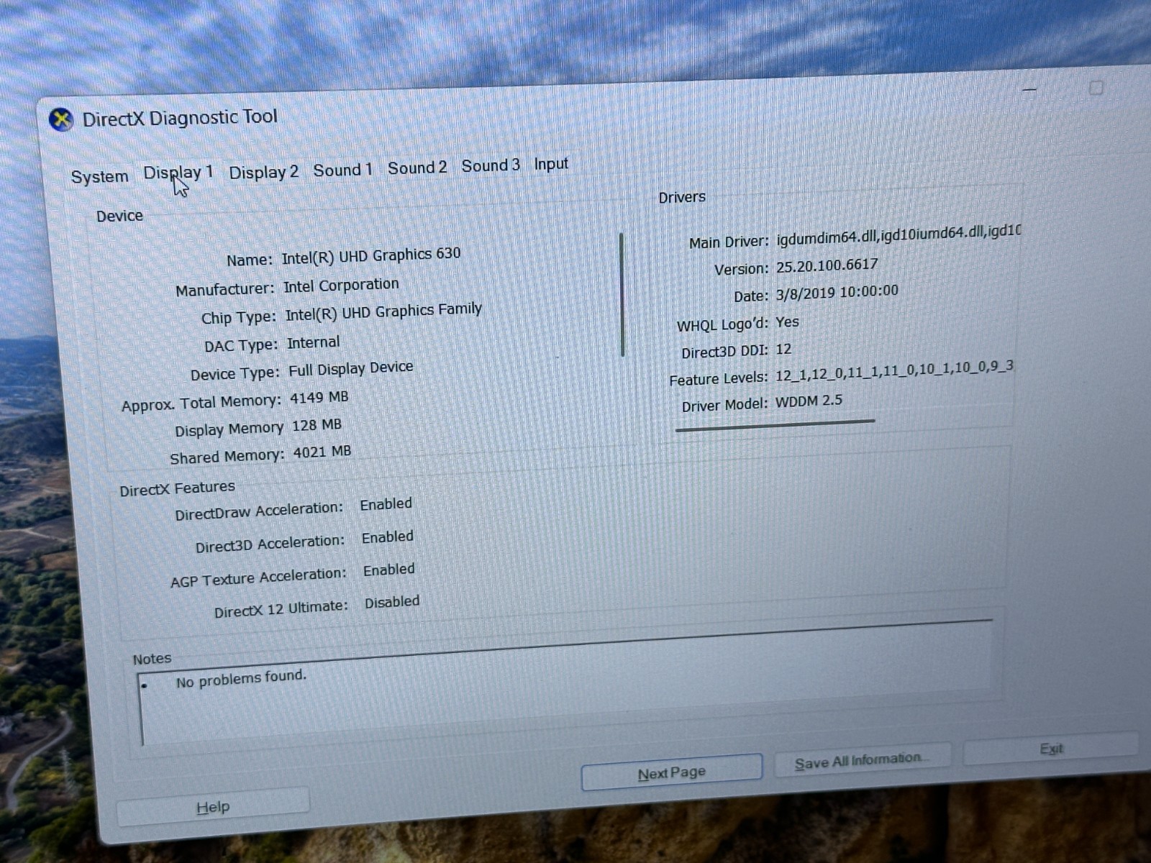1151x863 pixels.
Task: Click driver version 25.20.100.6617
Action: click(x=827, y=265)
